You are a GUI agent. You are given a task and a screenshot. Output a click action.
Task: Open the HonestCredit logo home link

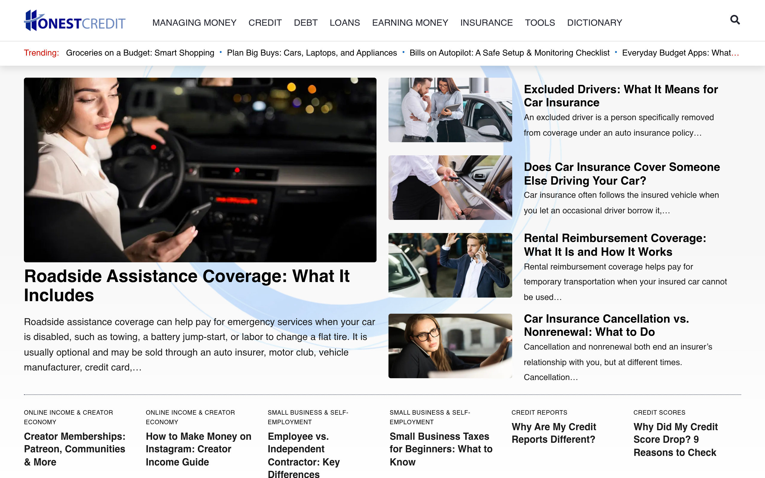[75, 21]
